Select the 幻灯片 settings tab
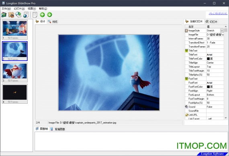 pyautogui.click(x=211, y=22)
